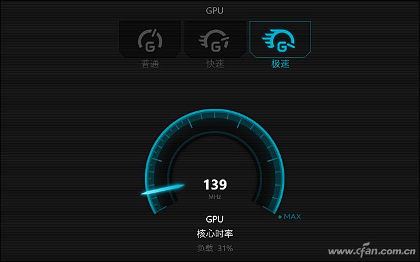420x262 pixels.
Task: Click the top center tick of gauge arc
Action: [x=214, y=115]
